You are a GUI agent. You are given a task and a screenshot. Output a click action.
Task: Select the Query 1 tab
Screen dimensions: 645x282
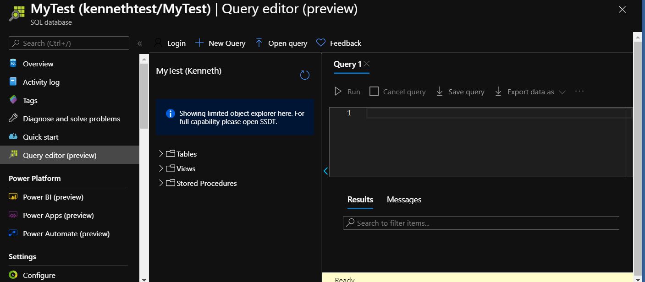(347, 64)
